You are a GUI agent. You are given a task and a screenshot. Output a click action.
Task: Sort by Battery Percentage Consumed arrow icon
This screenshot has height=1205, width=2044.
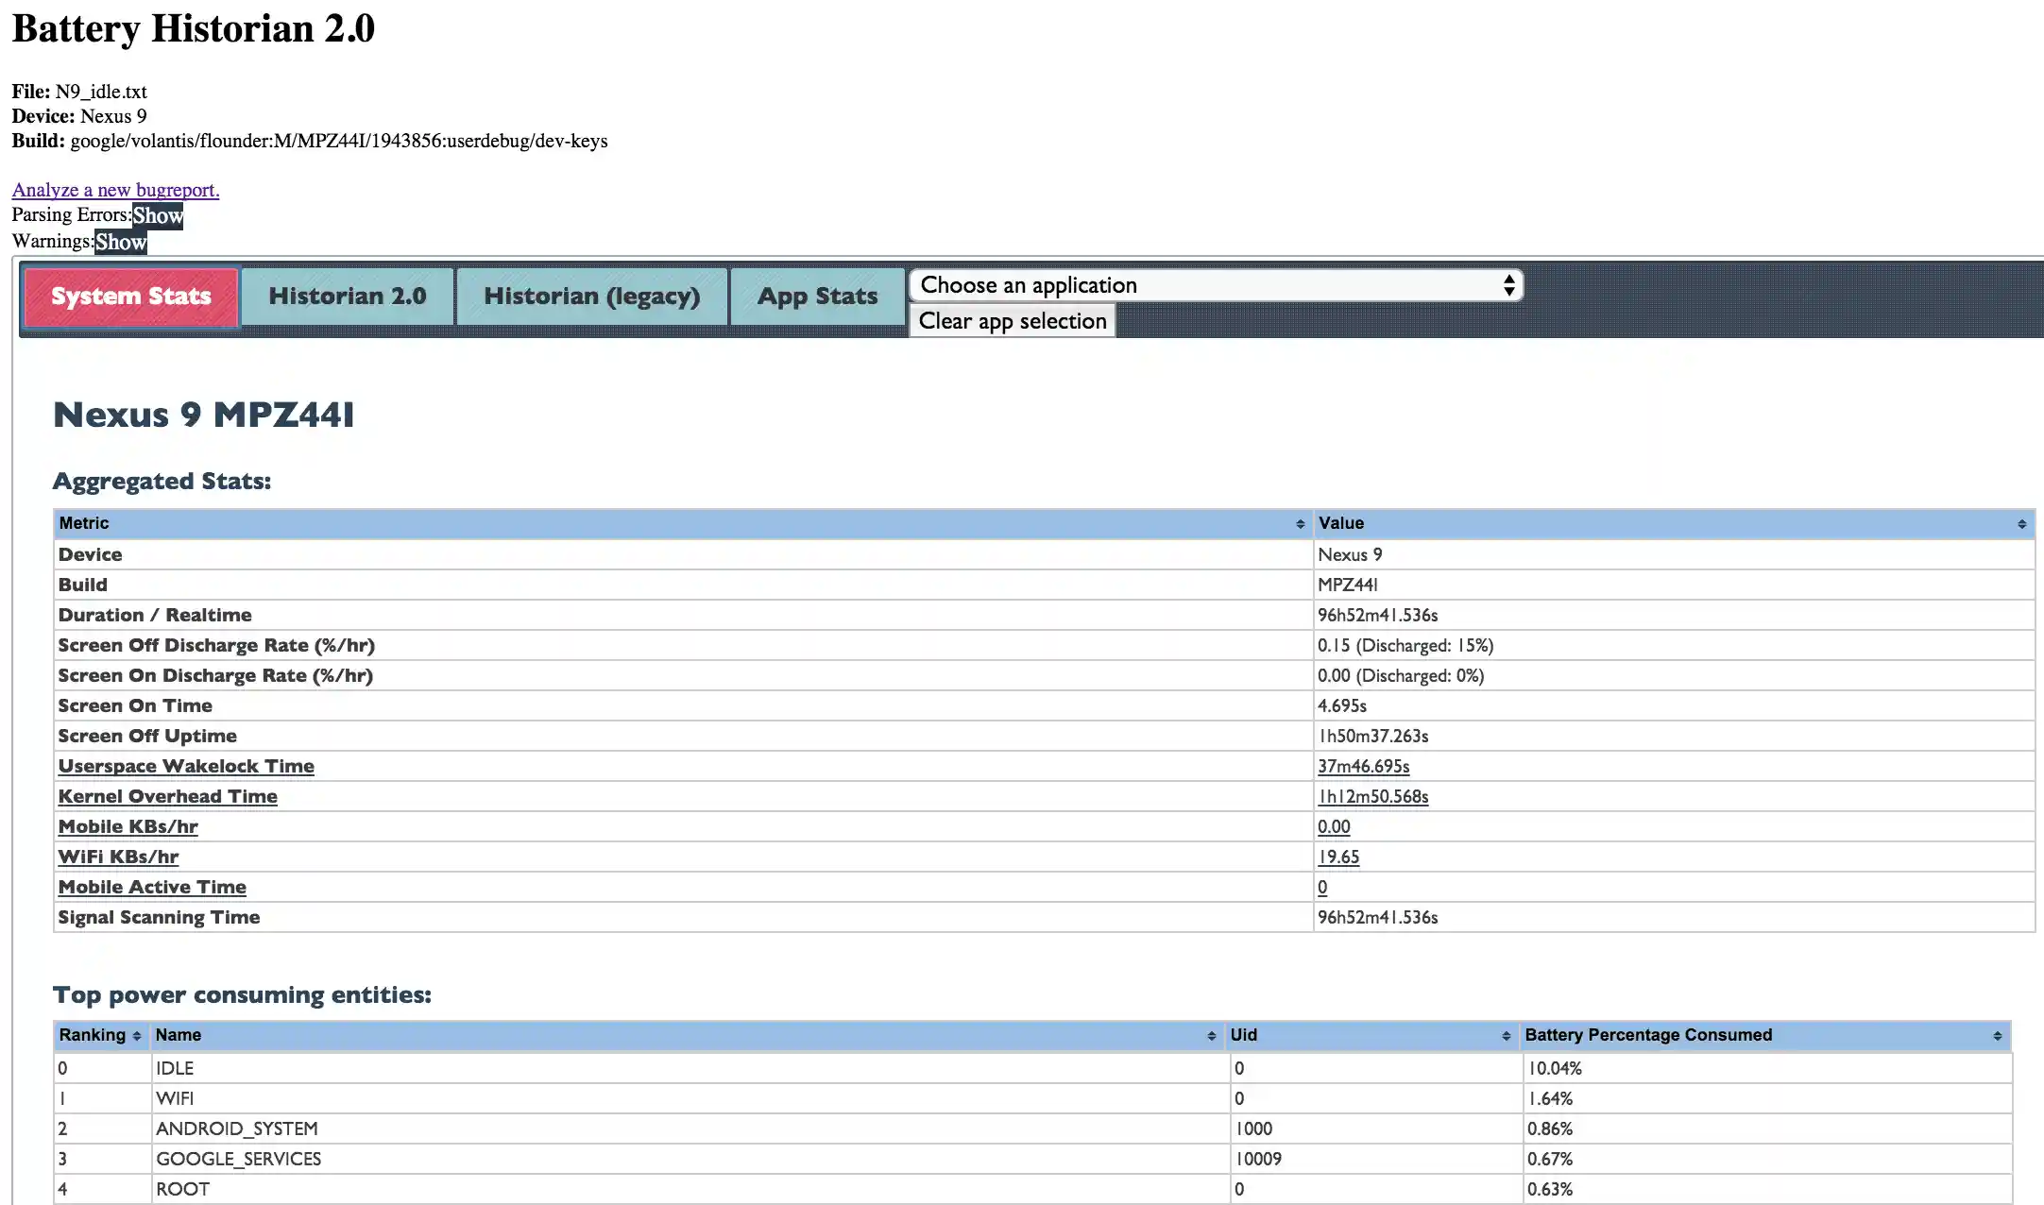(x=1997, y=1036)
